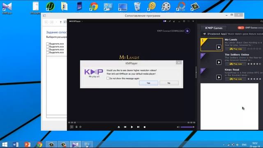Open recent locations dropdown in Сопоставление программ

click(56, 22)
